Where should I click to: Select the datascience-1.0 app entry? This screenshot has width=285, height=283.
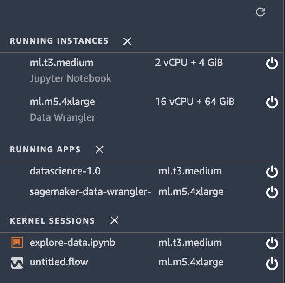142,171
